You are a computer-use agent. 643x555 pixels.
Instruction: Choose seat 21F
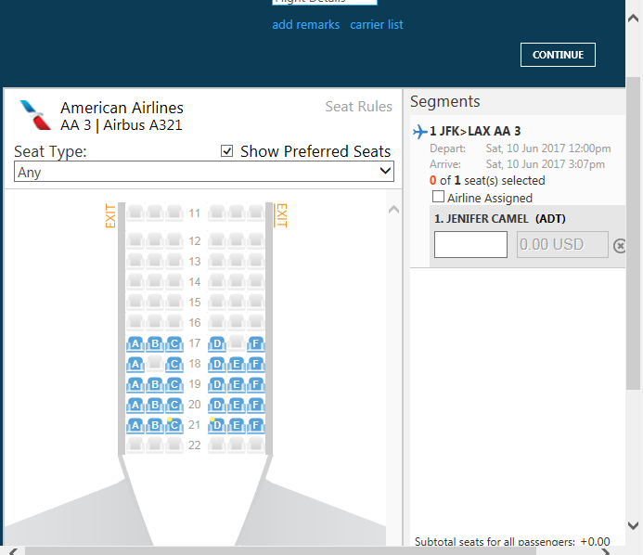pos(256,425)
